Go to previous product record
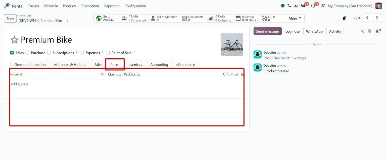The height and width of the screenshot is (160, 386). [367, 18]
